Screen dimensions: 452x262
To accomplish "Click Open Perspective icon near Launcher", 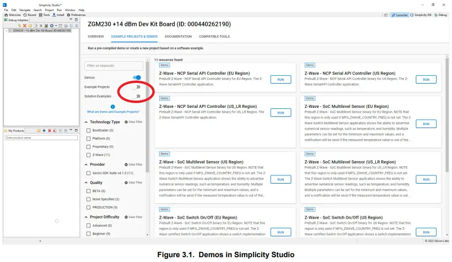I will [x=386, y=15].
